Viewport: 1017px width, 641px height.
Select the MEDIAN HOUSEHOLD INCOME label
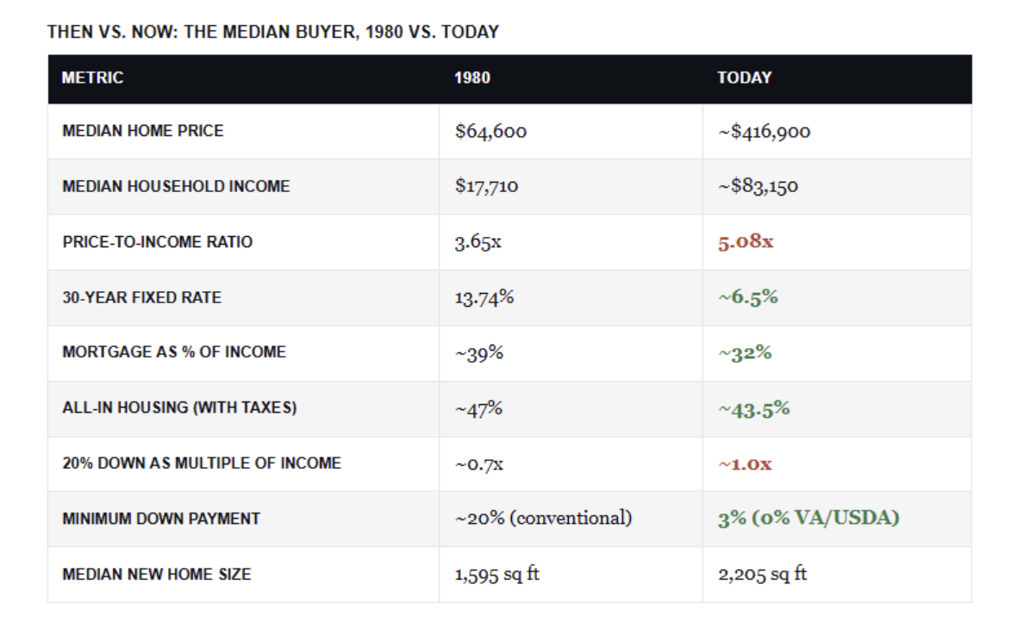pyautogui.click(x=176, y=187)
